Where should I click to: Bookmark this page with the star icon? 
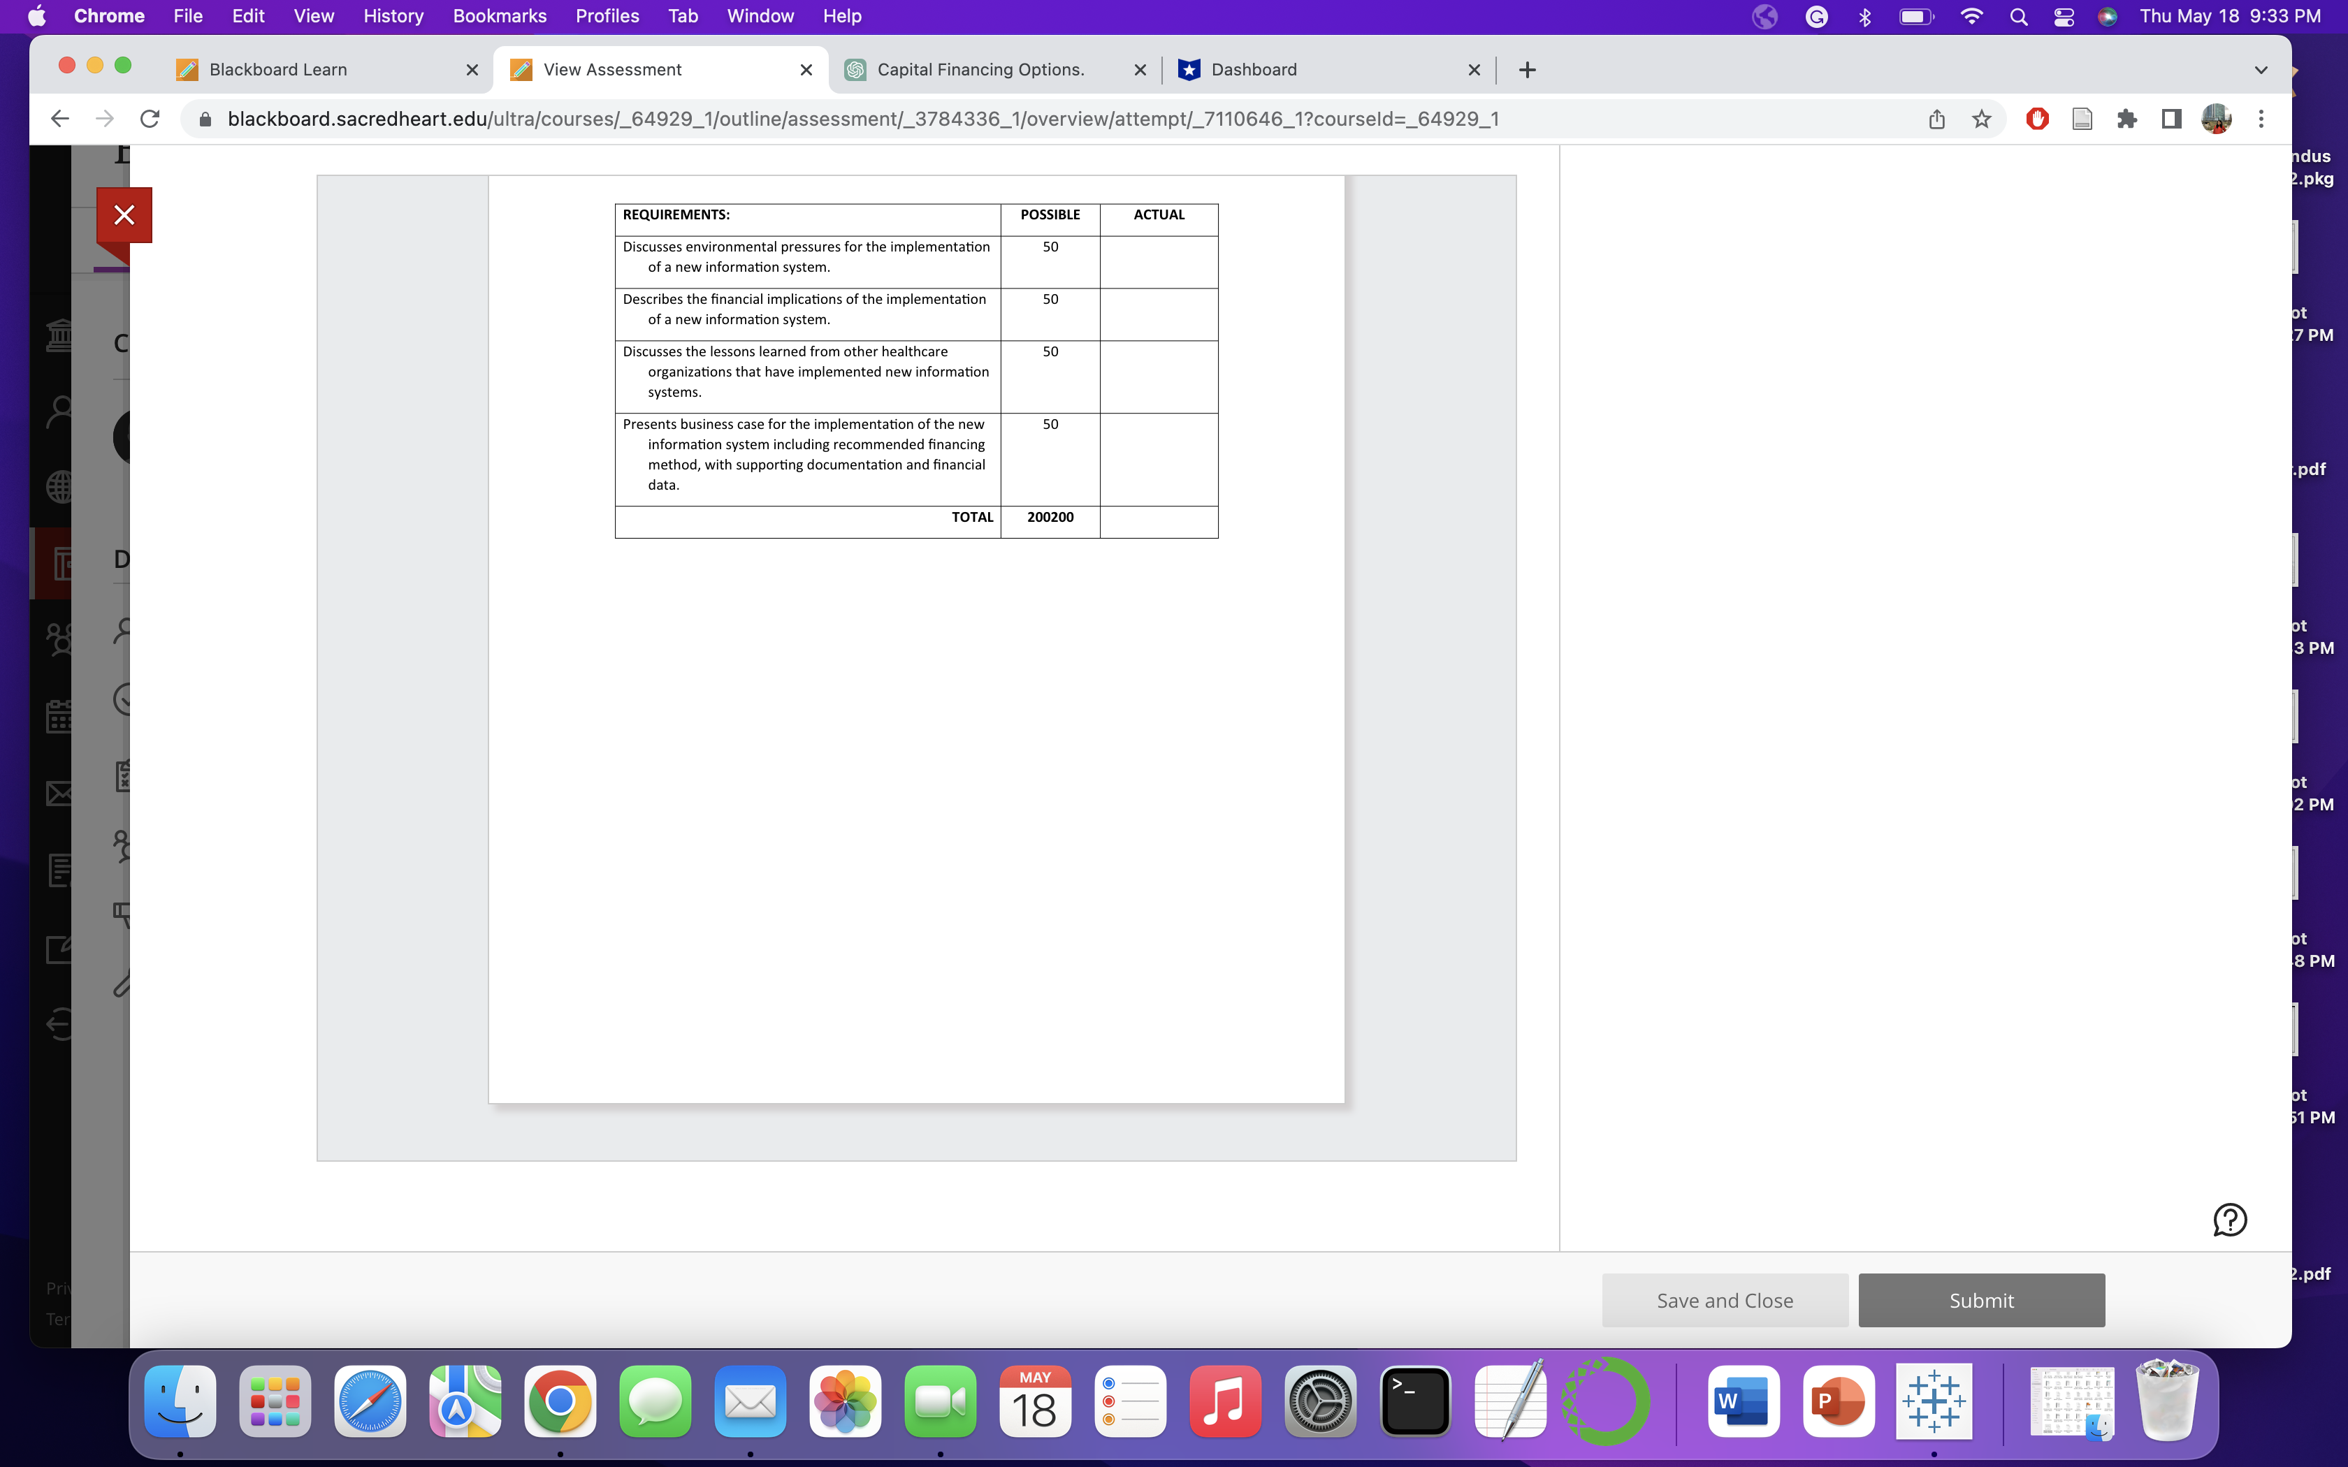coord(1981,119)
